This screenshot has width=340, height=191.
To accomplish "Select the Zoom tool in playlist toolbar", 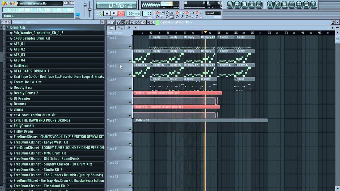I will click(148, 22).
